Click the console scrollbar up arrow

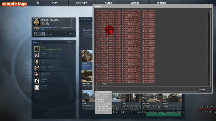209,12
